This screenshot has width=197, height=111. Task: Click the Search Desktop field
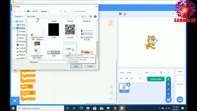pos(83,11)
